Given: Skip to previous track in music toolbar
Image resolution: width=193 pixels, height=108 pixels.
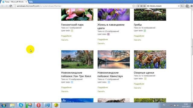Looking at the screenshot, I should coord(141,6).
